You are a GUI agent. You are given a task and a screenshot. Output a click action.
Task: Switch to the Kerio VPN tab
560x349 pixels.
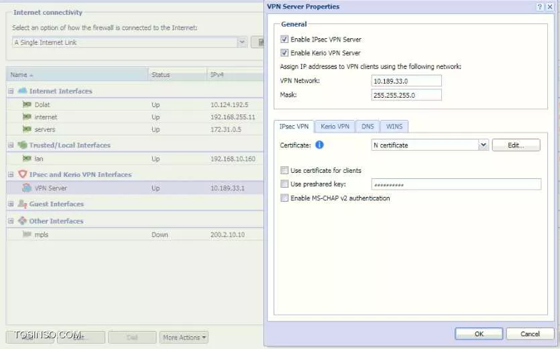coord(335,127)
